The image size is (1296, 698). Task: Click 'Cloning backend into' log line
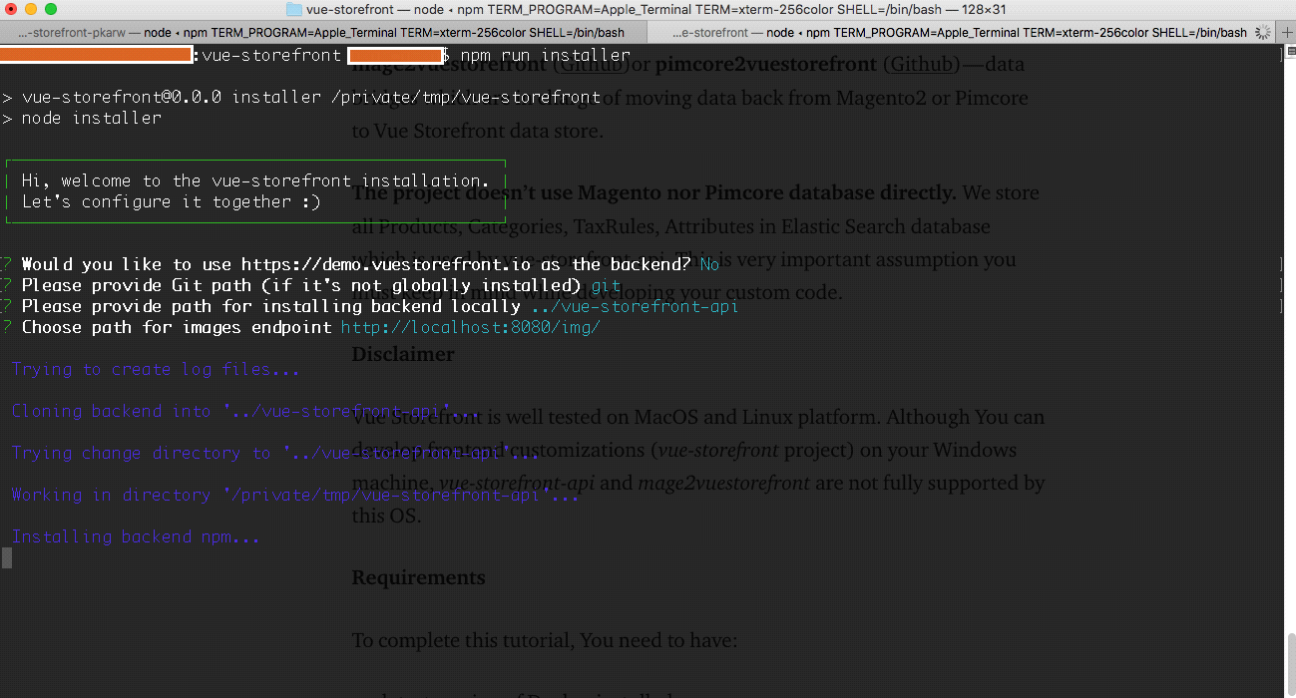point(245,411)
